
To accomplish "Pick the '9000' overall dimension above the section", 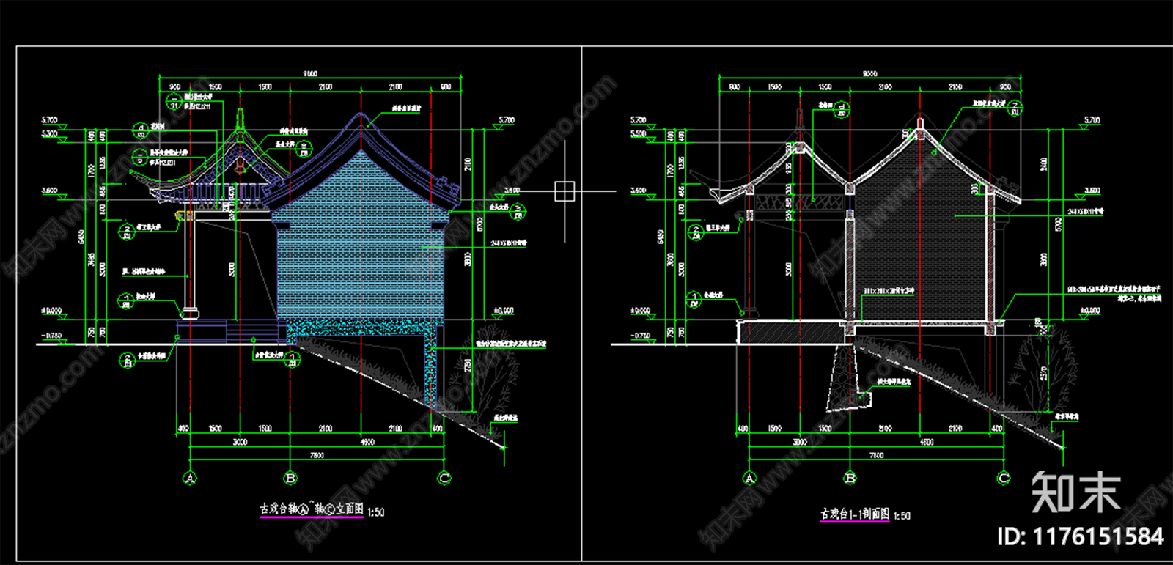I will click(x=869, y=74).
